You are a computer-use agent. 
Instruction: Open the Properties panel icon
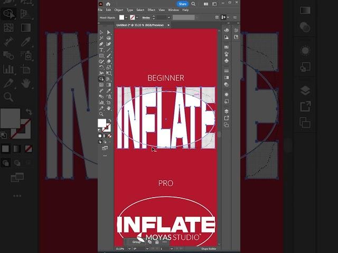(x=236, y=30)
